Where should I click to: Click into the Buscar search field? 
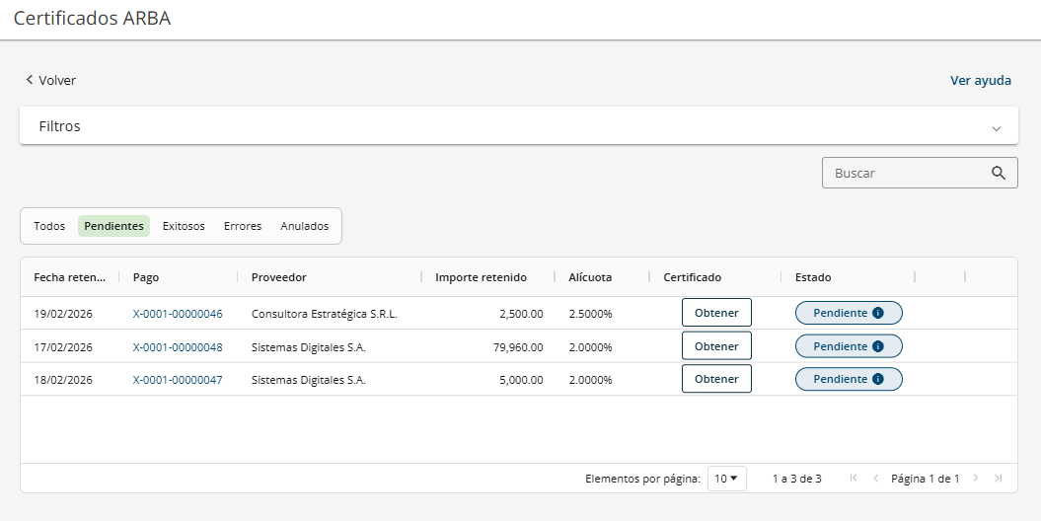click(906, 173)
